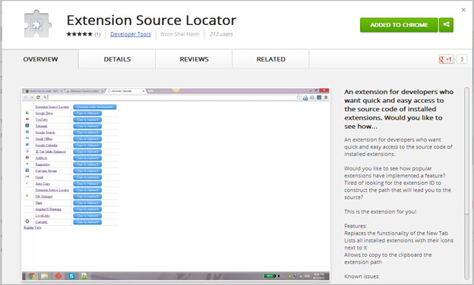Click the 'from Shai Haim' text
Screen dimensions: 474x285
coord(180,34)
